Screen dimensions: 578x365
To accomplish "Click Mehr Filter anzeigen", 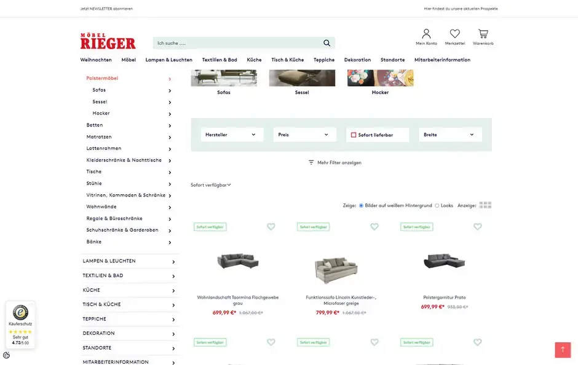I will [339, 162].
